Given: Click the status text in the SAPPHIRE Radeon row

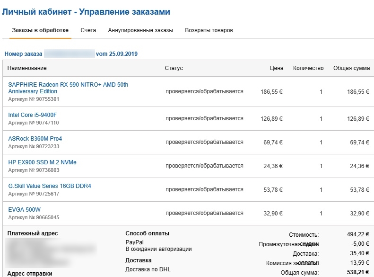Looking at the screenshot, I should pyautogui.click(x=204, y=91).
